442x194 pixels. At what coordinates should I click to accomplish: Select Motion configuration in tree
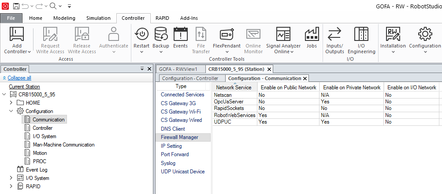click(x=40, y=153)
